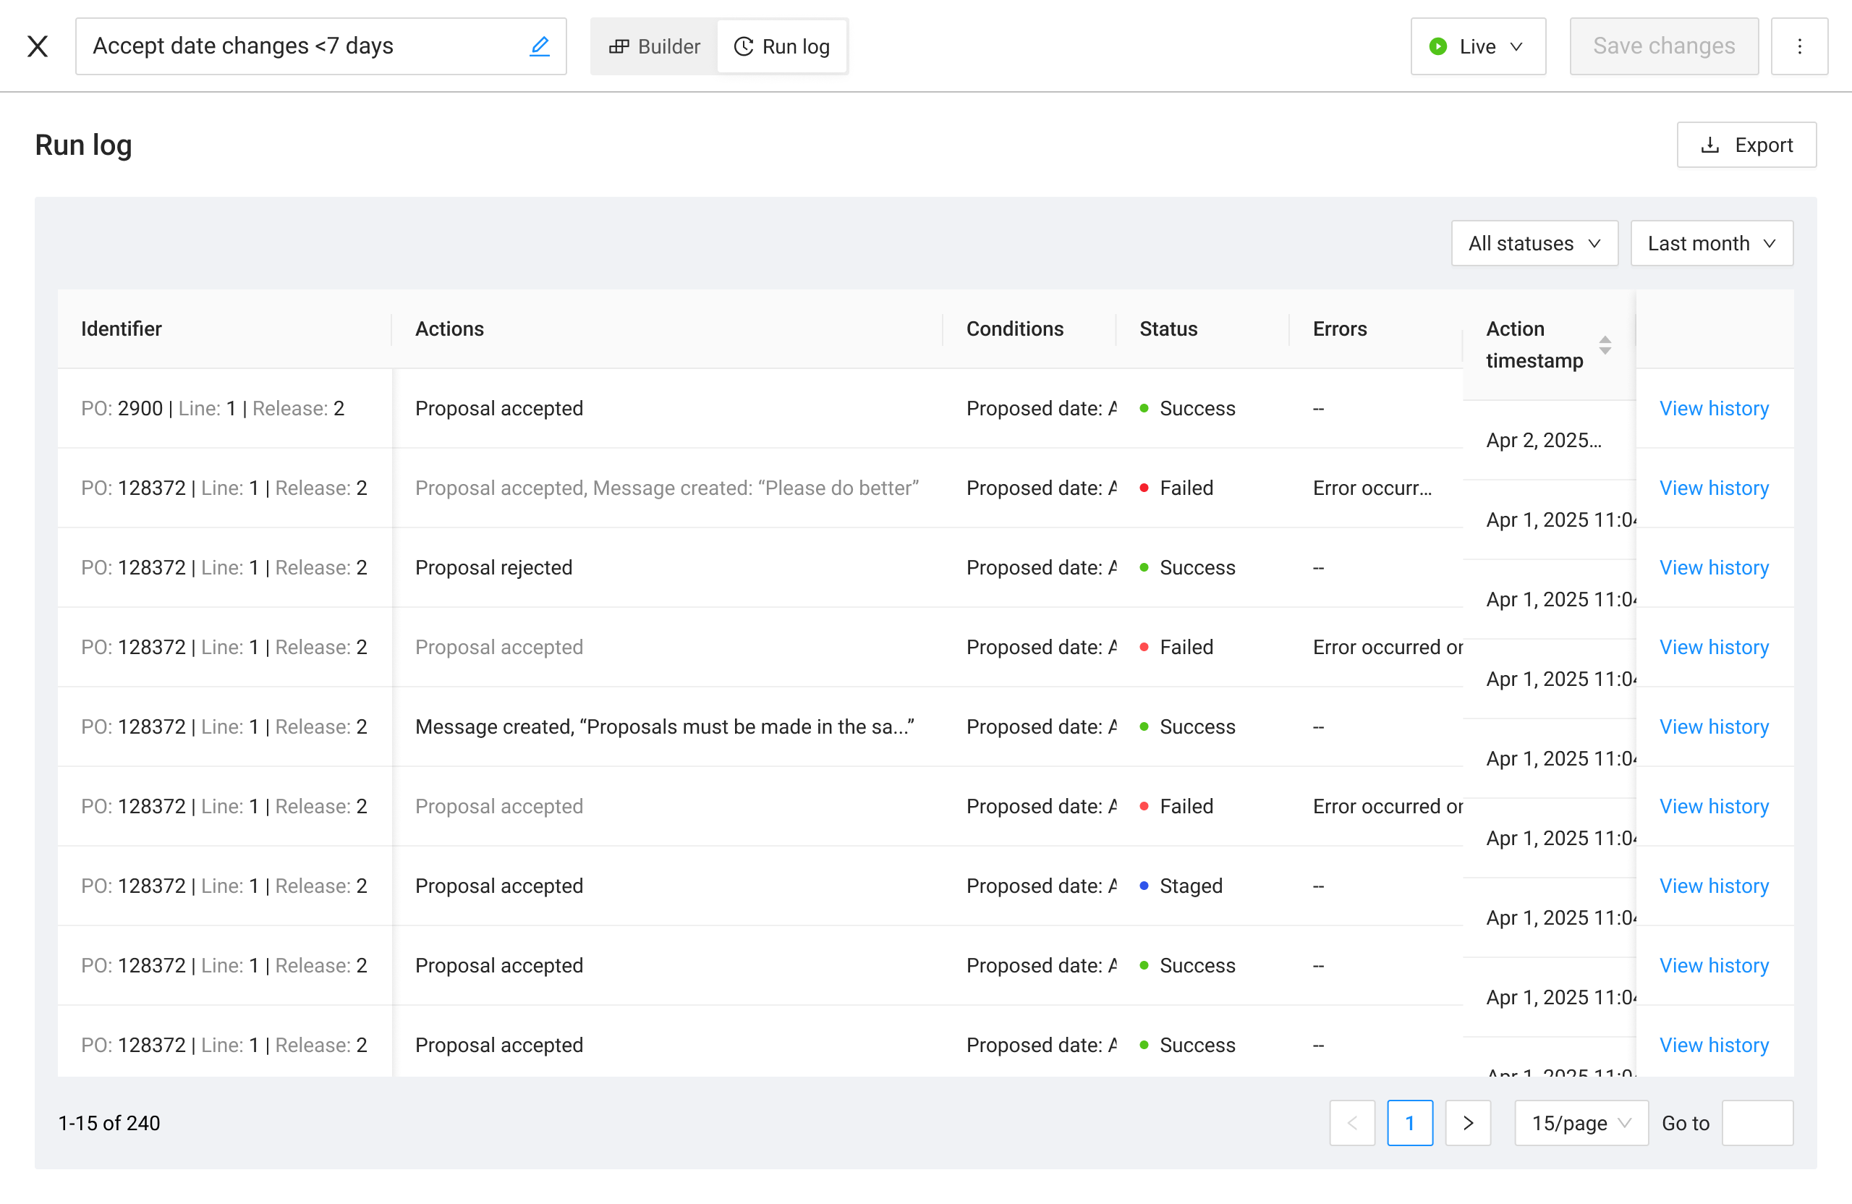Expand the All statuses filter
This screenshot has width=1852, height=1204.
pyautogui.click(x=1534, y=244)
